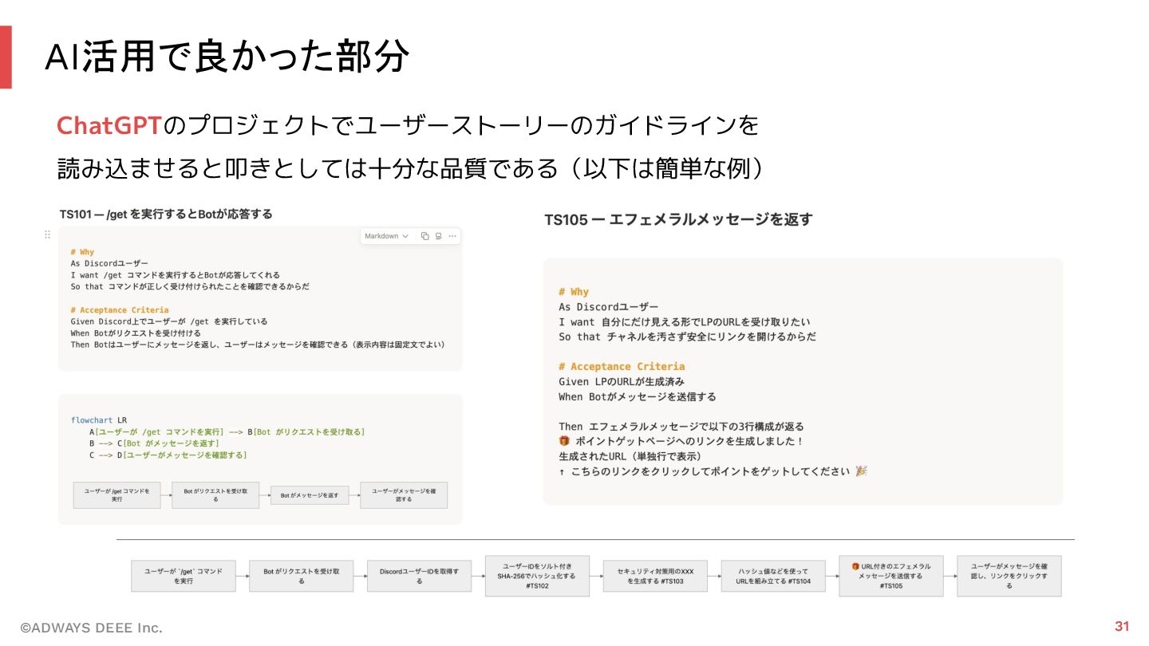Click small diagram node 'ユーザーがメッセージを確認する'

pos(404,494)
